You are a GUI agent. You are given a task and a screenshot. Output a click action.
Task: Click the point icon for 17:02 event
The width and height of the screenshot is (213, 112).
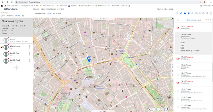178,91
